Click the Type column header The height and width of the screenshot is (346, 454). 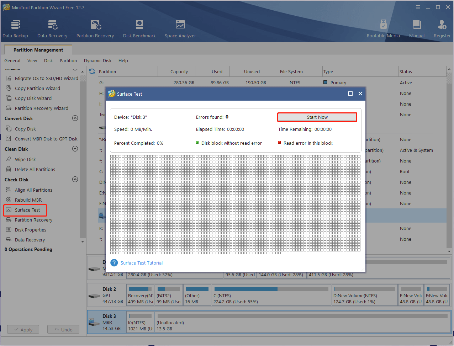coord(360,71)
